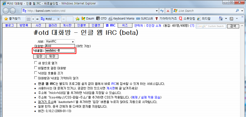The image size is (246, 117).
Task: Expand the address bar URL history dropdown
Action: click(157, 11)
